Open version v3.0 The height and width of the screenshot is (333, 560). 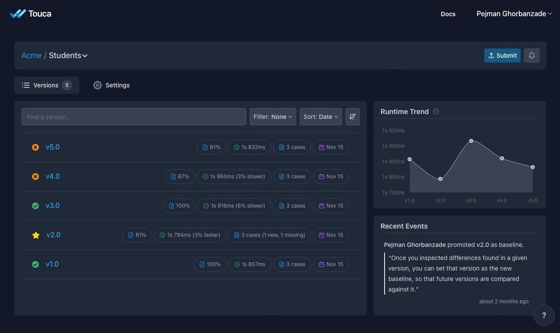52,206
